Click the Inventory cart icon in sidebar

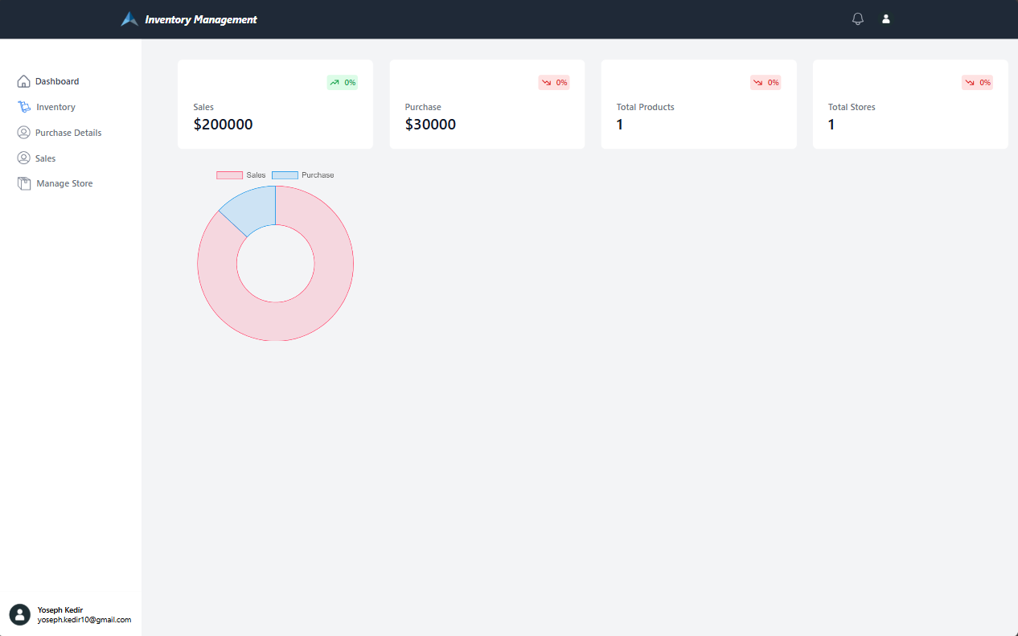coord(24,107)
